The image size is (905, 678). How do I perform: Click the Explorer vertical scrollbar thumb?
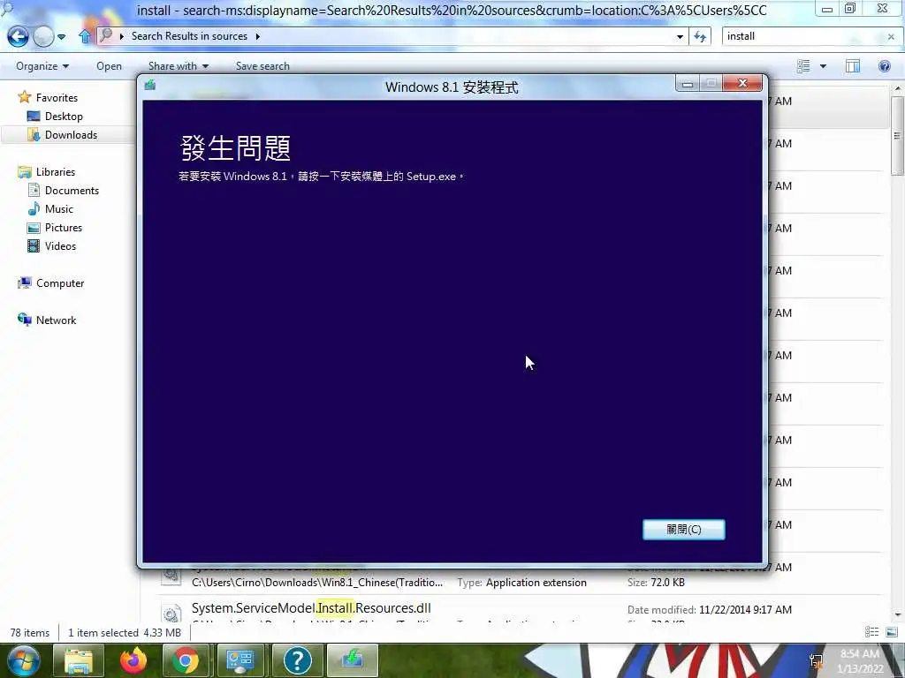pyautogui.click(x=896, y=135)
